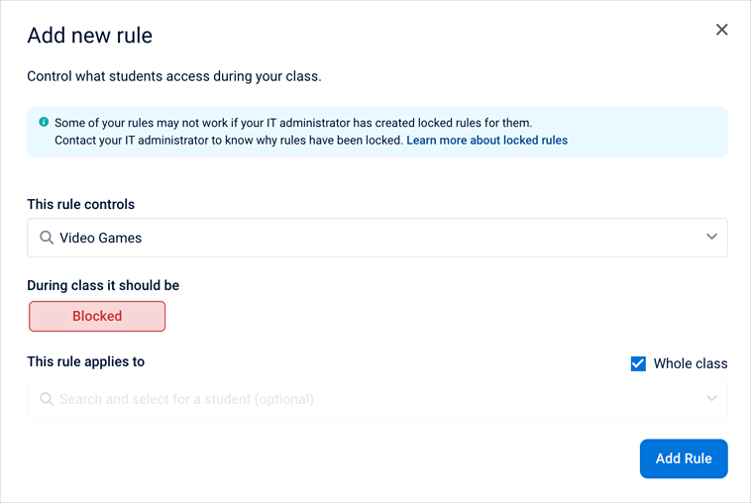This screenshot has height=503, width=751.
Task: Click the search icon beside Video Games
Action: click(x=47, y=238)
